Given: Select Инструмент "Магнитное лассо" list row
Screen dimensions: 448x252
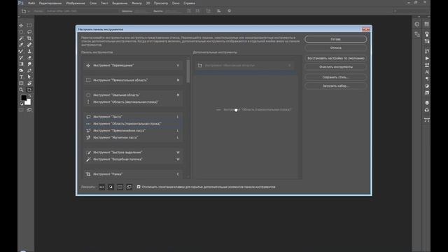Looking at the screenshot, I should tap(133, 137).
